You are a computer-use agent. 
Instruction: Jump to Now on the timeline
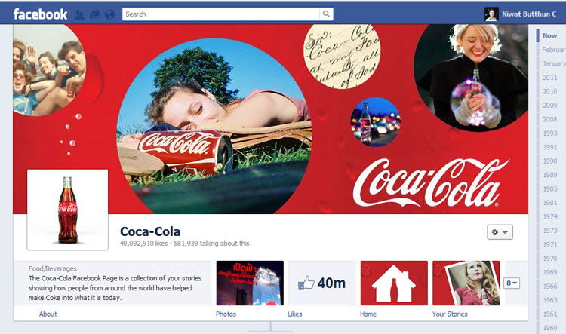(549, 35)
